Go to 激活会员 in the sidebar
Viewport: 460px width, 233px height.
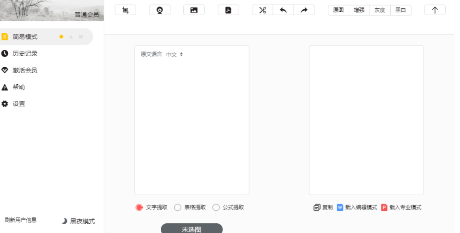[25, 70]
